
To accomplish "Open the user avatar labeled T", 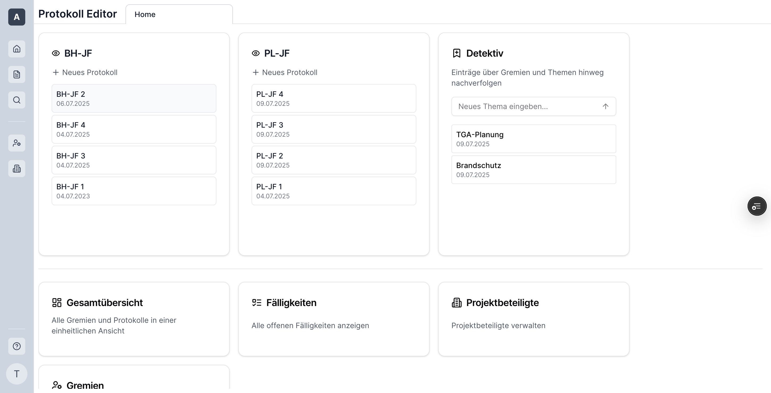I will pos(17,374).
